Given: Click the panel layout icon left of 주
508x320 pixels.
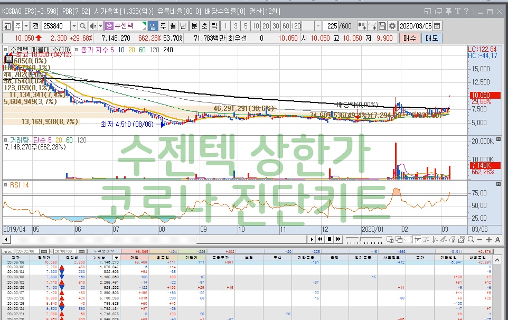Looking at the screenshot, I should coord(8,26).
